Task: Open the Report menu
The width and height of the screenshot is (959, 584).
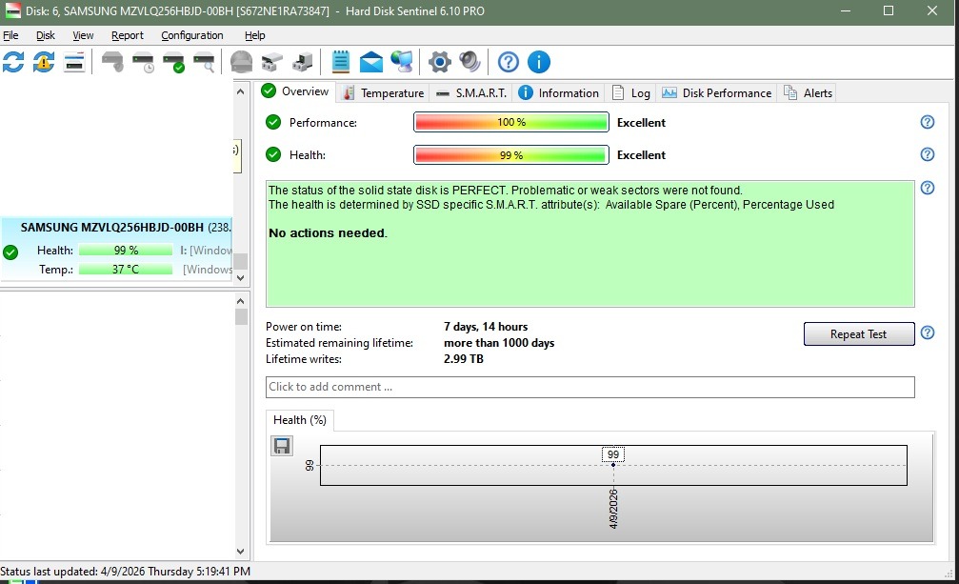Action: (x=128, y=35)
